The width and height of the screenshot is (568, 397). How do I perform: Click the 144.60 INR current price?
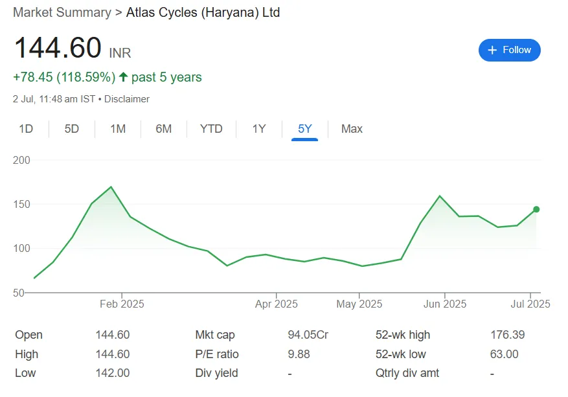coord(73,48)
